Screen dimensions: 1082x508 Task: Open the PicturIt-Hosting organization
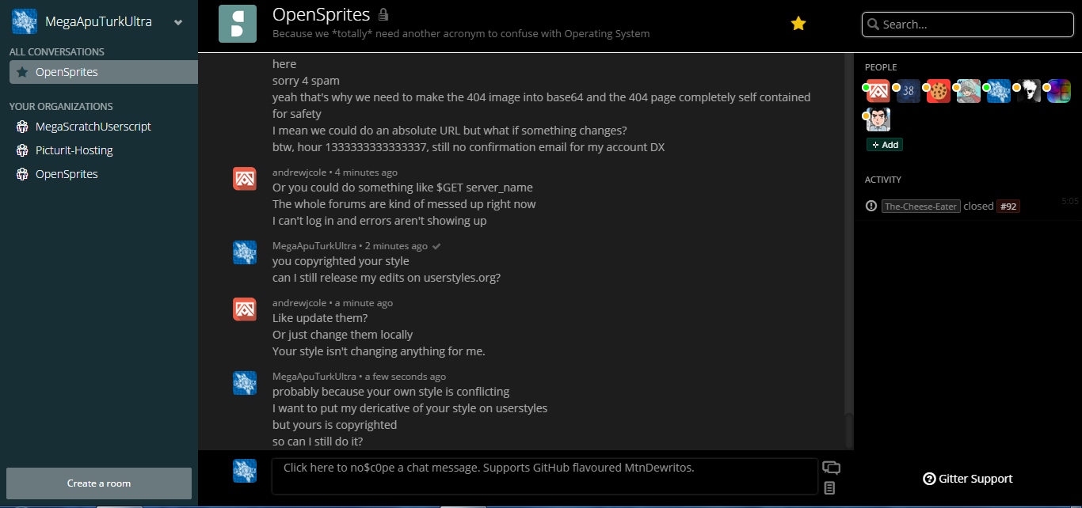pyautogui.click(x=74, y=150)
